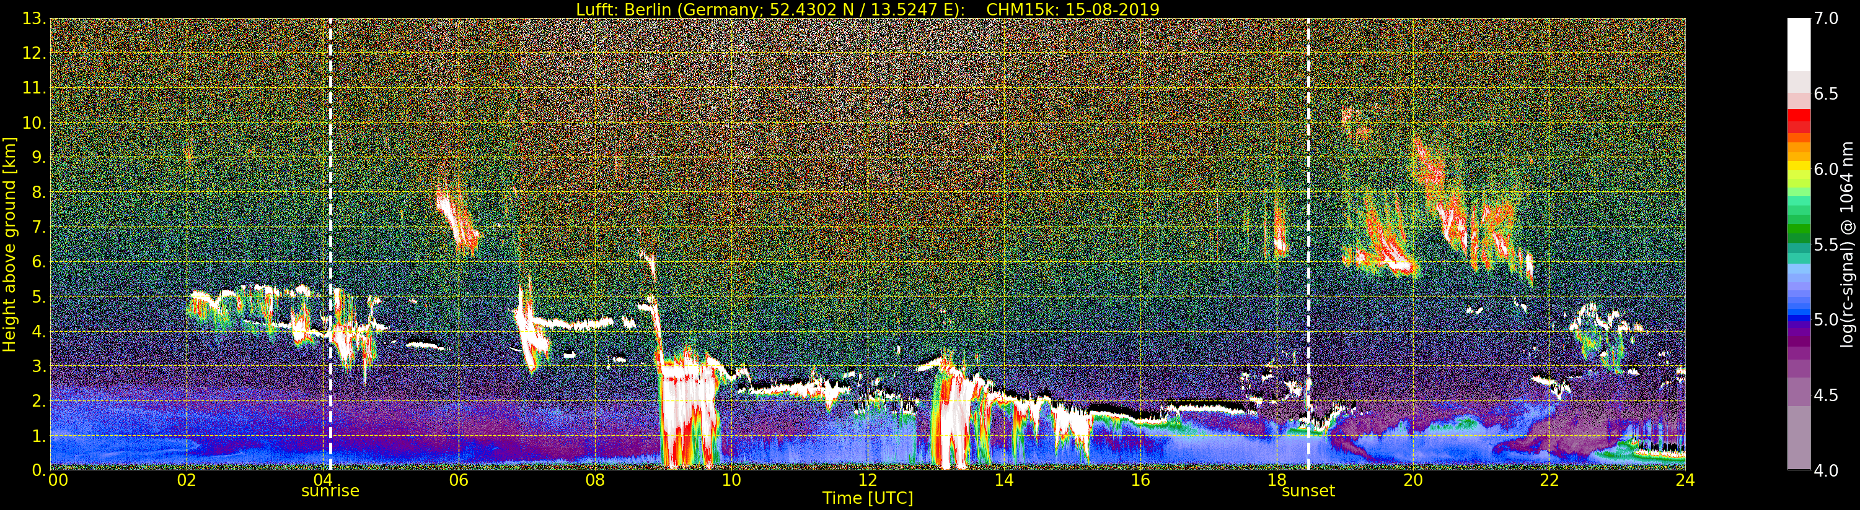Viewport: 1860px width, 510px height.
Task: Click the height axis tick '13.'
Action: (34, 19)
